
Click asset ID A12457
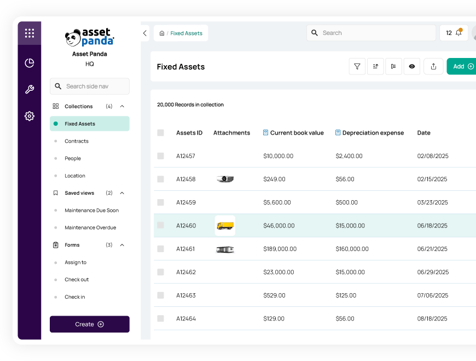[185, 156]
